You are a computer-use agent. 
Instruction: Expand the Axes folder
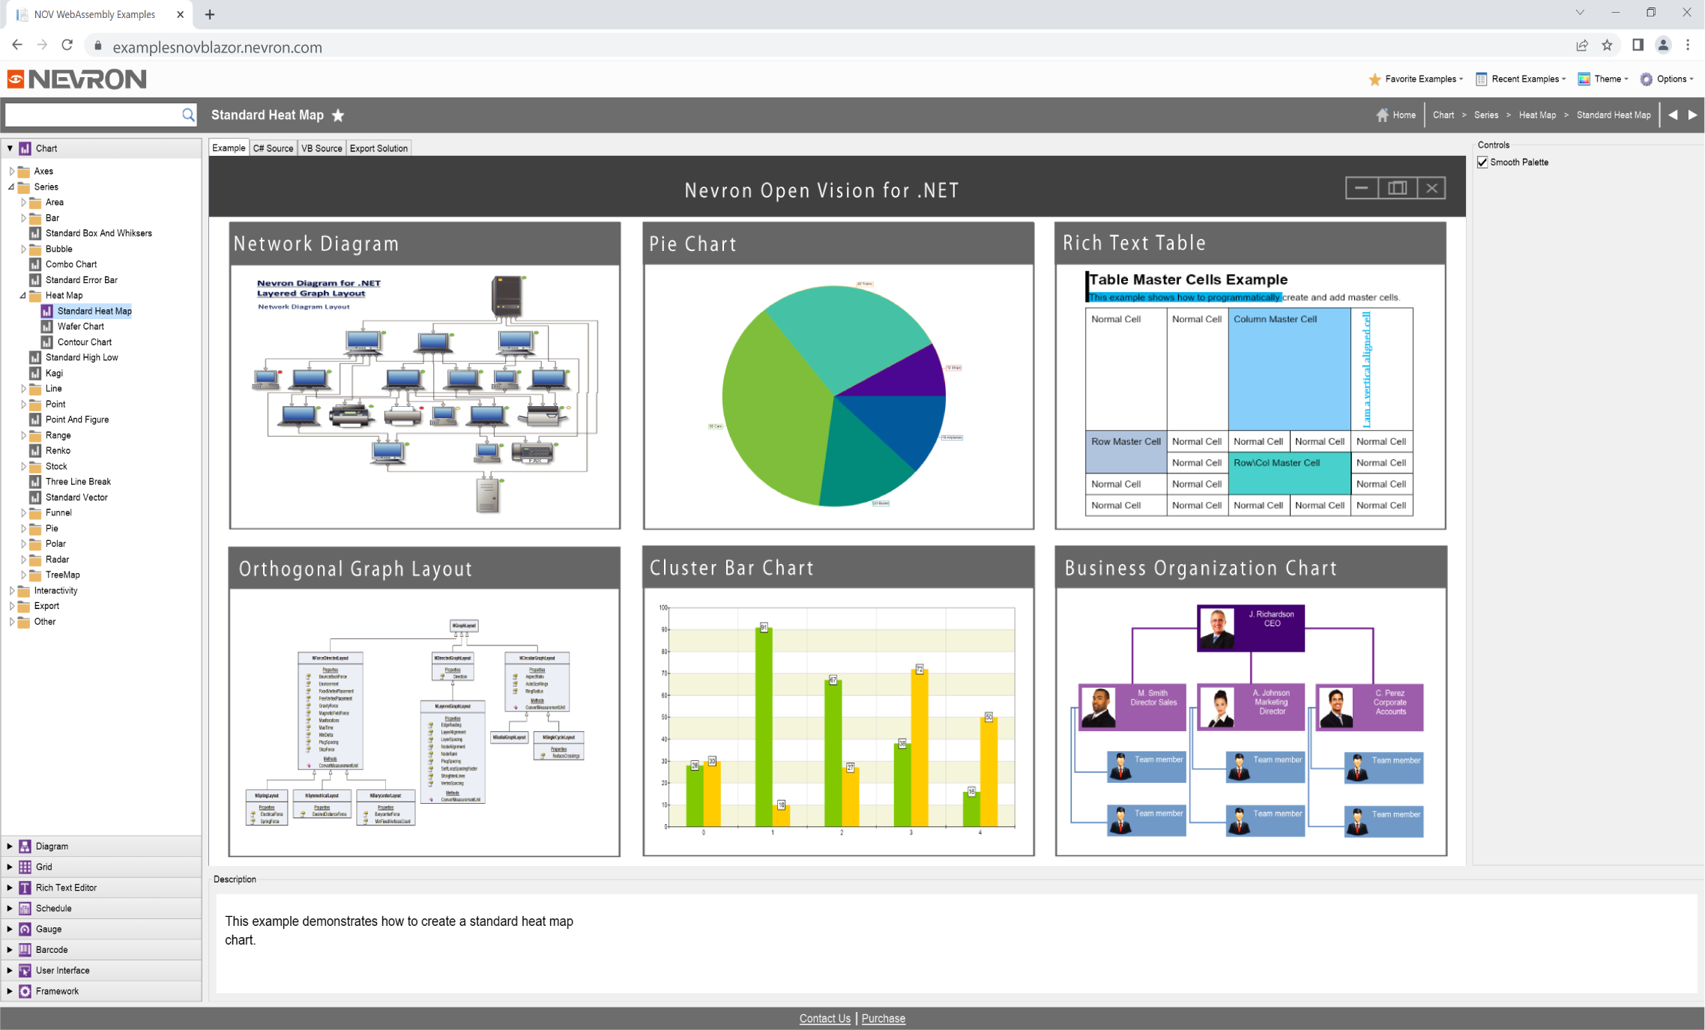pos(12,171)
